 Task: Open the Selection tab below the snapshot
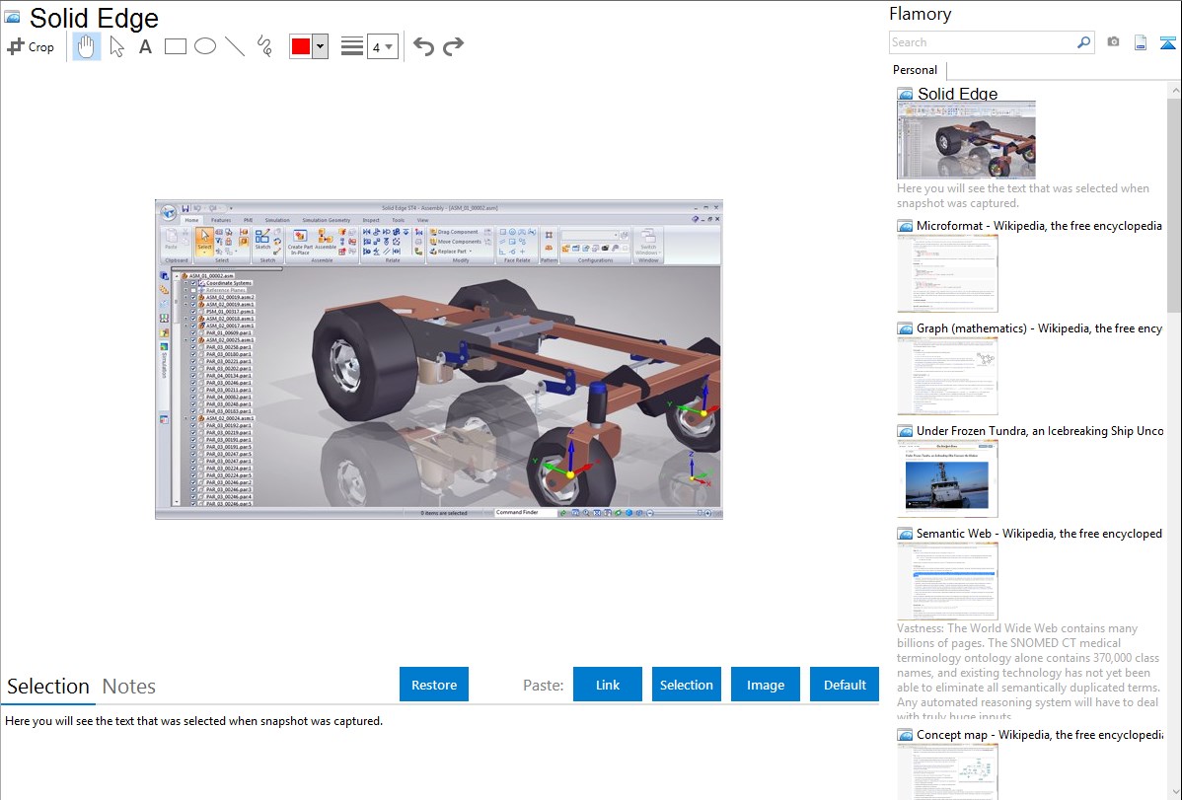point(48,687)
